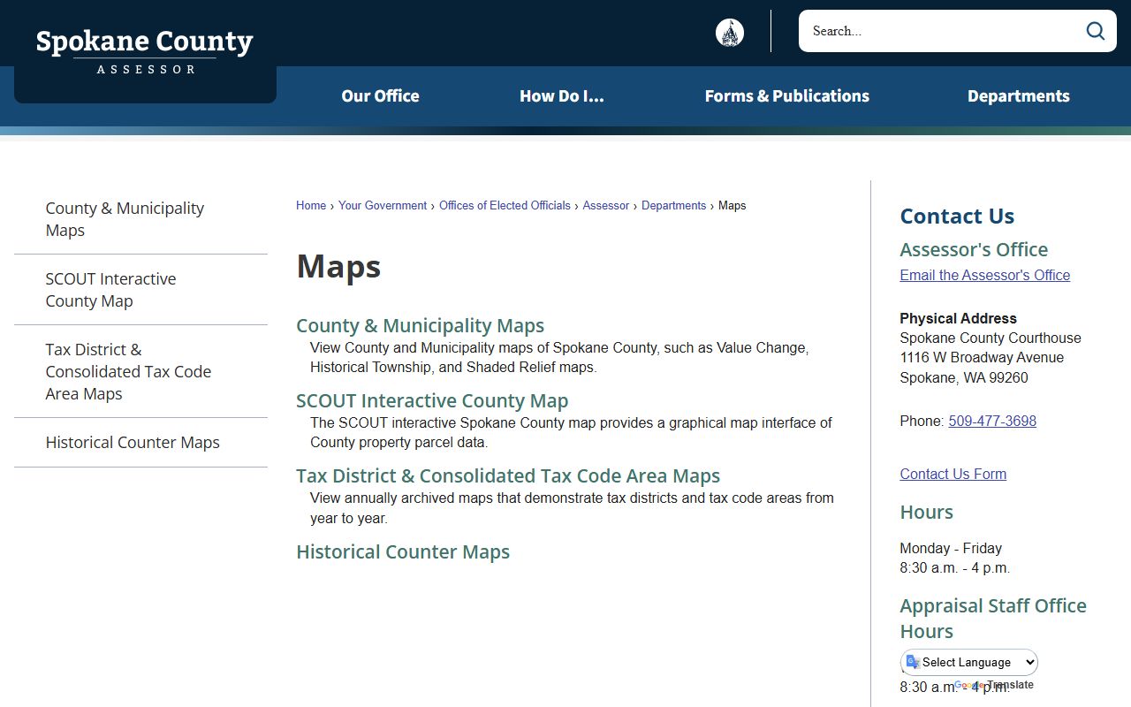Open Tax District & Consolidated Tax Code Area Maps heading
The width and height of the screenshot is (1131, 707).
coord(508,475)
